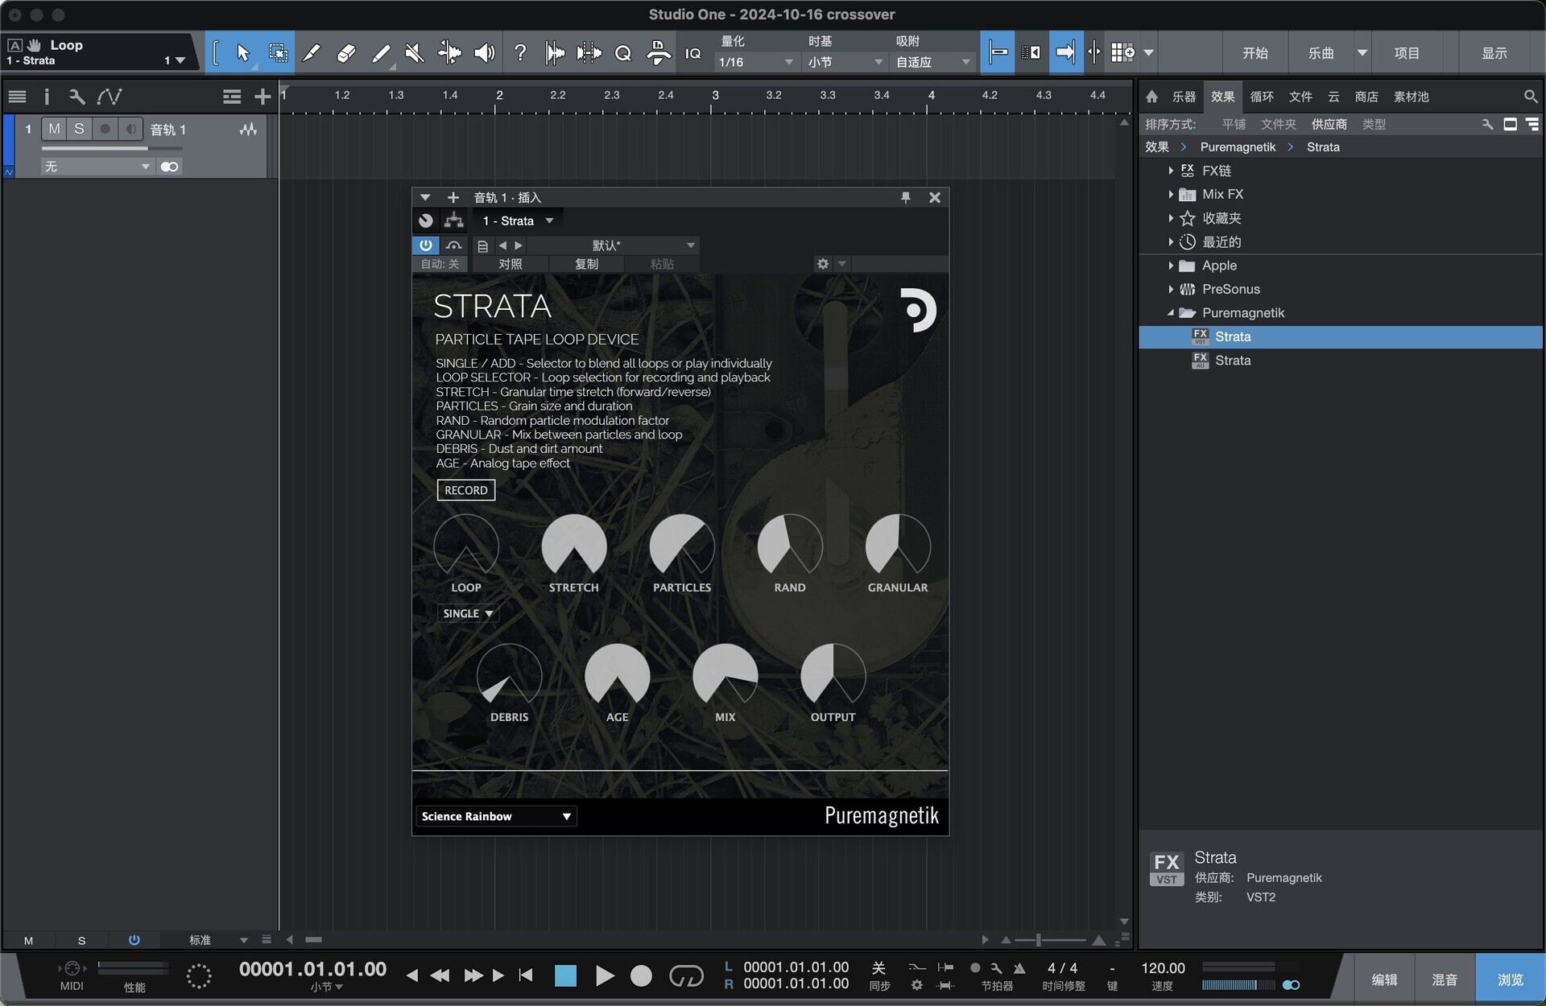Activate the Listen speaker tool
Screen dimensions: 1546x1006
(x=484, y=53)
